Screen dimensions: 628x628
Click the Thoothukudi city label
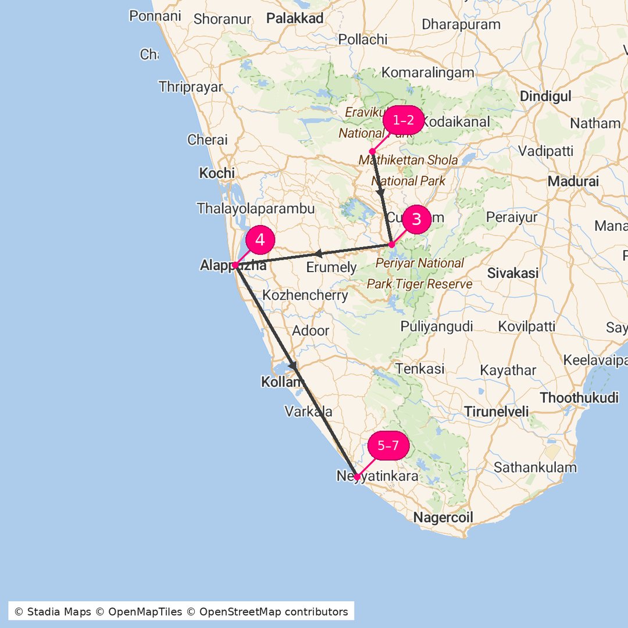tap(579, 398)
